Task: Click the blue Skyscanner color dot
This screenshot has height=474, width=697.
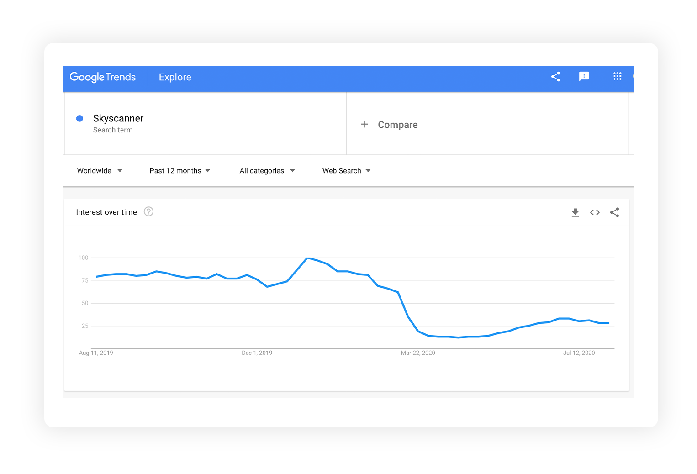Action: 79,118
